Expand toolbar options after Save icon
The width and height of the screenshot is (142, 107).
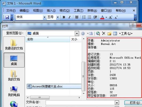point(12,17)
